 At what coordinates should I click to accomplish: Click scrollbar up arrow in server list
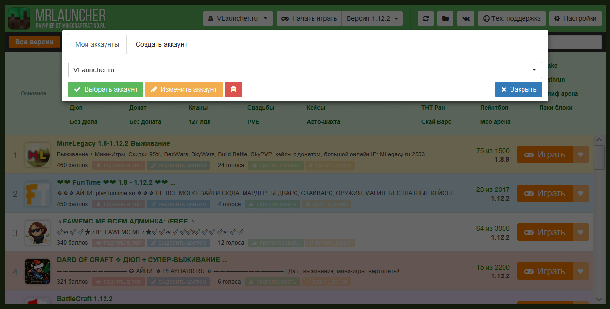[599, 139]
